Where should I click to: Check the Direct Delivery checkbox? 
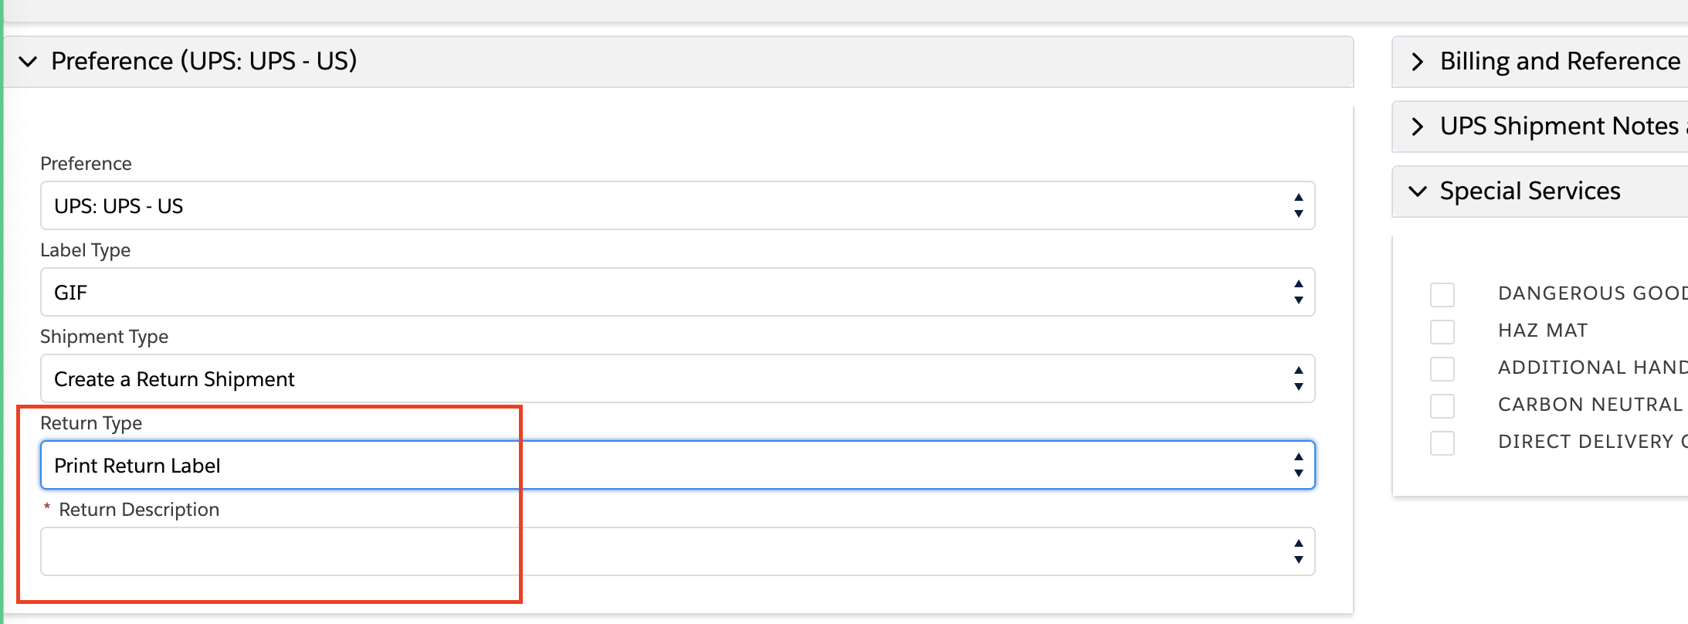point(1442,443)
